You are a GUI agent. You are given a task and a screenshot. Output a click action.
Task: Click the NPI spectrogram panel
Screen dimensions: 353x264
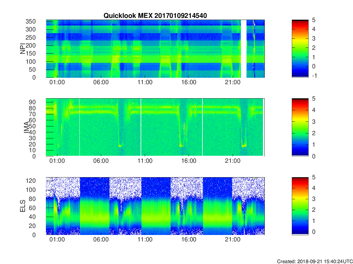155,49
